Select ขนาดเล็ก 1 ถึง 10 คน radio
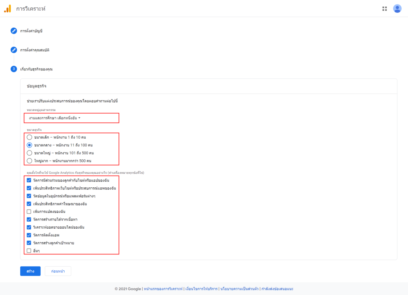Viewport: 408px width, 295px height. (x=30, y=137)
